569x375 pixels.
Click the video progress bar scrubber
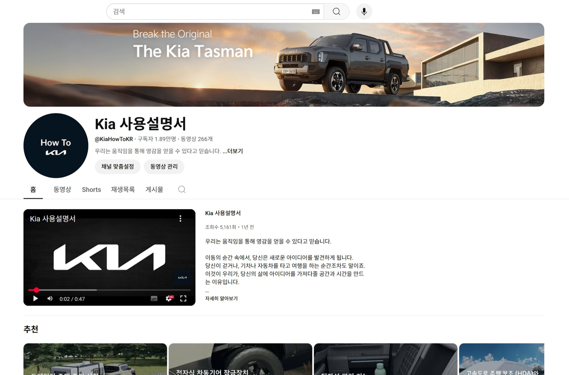click(36, 290)
